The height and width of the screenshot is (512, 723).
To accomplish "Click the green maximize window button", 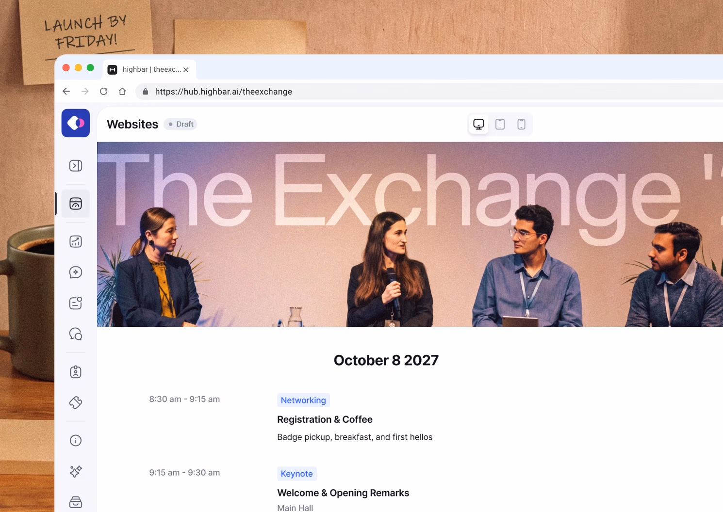I will (x=90, y=68).
